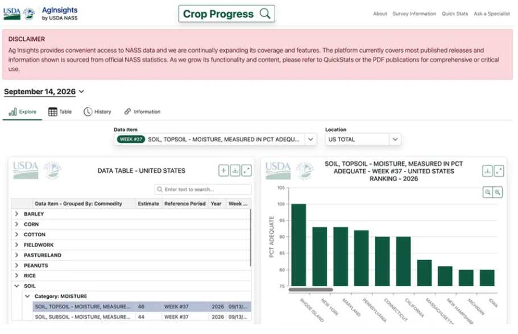Image resolution: width=518 pixels, height=334 pixels.
Task: Click the chart horizontal scrollbar thumb
Action: point(310,290)
